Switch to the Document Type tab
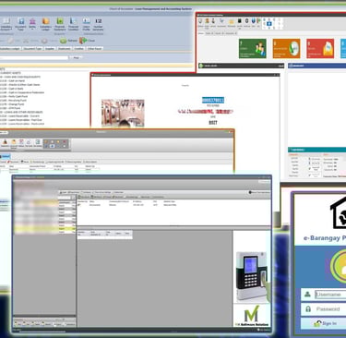This screenshot has width=346, height=338. pyautogui.click(x=32, y=49)
